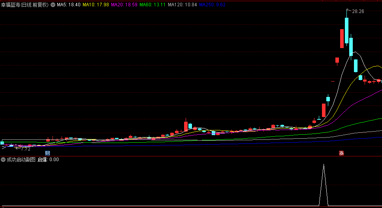The height and width of the screenshot is (208, 382).
Task: Click the 财 financial marker icon
Action: coord(47,153)
